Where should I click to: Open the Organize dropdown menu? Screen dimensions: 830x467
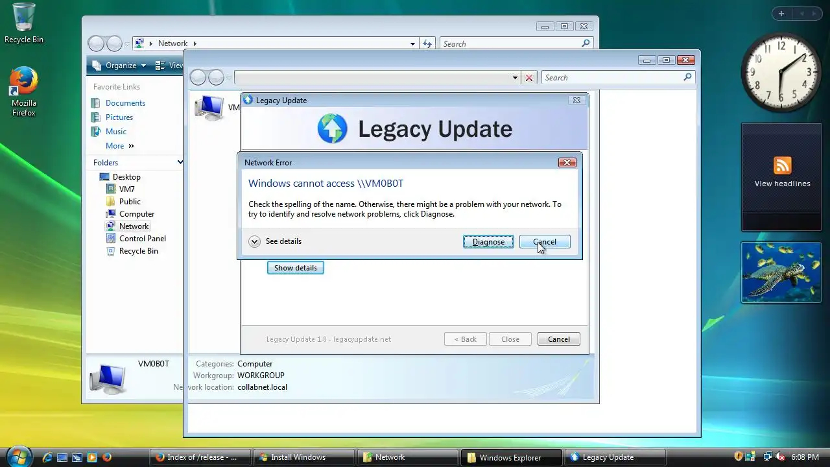120,66
